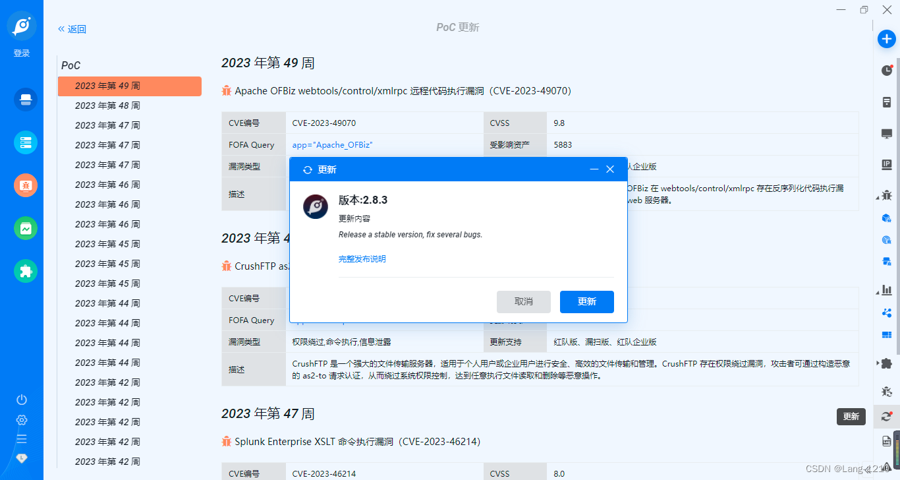Open the green puzzle plugin icon on left
Viewport: 900px width, 480px height.
click(26, 271)
